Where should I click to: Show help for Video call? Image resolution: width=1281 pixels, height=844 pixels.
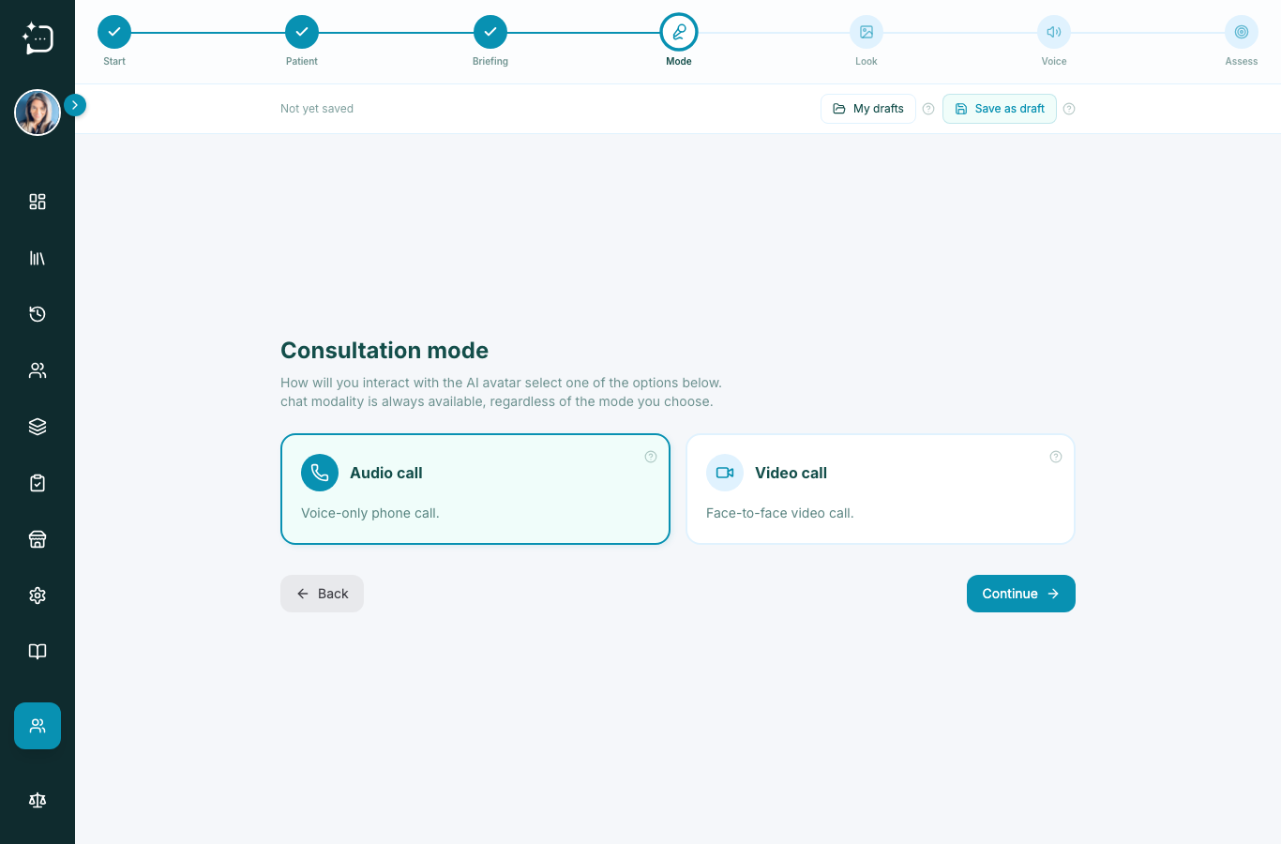[x=1056, y=457]
